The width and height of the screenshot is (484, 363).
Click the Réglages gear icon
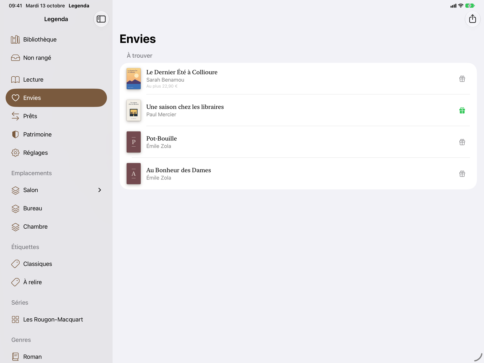click(15, 153)
